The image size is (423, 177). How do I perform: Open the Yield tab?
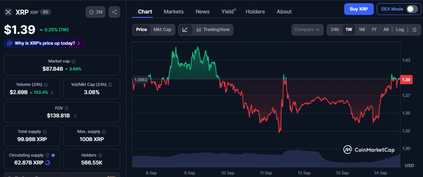tap(228, 12)
